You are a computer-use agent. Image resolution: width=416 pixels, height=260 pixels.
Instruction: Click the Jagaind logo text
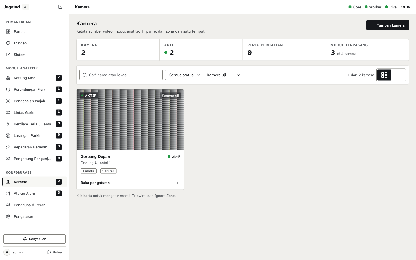[12, 7]
